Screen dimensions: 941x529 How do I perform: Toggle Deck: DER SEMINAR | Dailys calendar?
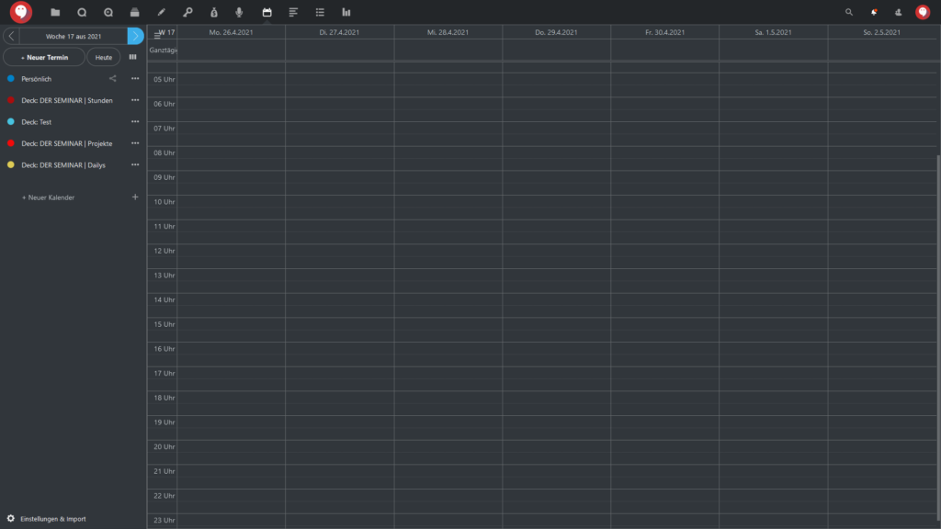pyautogui.click(x=11, y=165)
